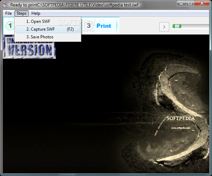Maximize the window
This screenshot has width=212, height=176.
click(x=190, y=4)
